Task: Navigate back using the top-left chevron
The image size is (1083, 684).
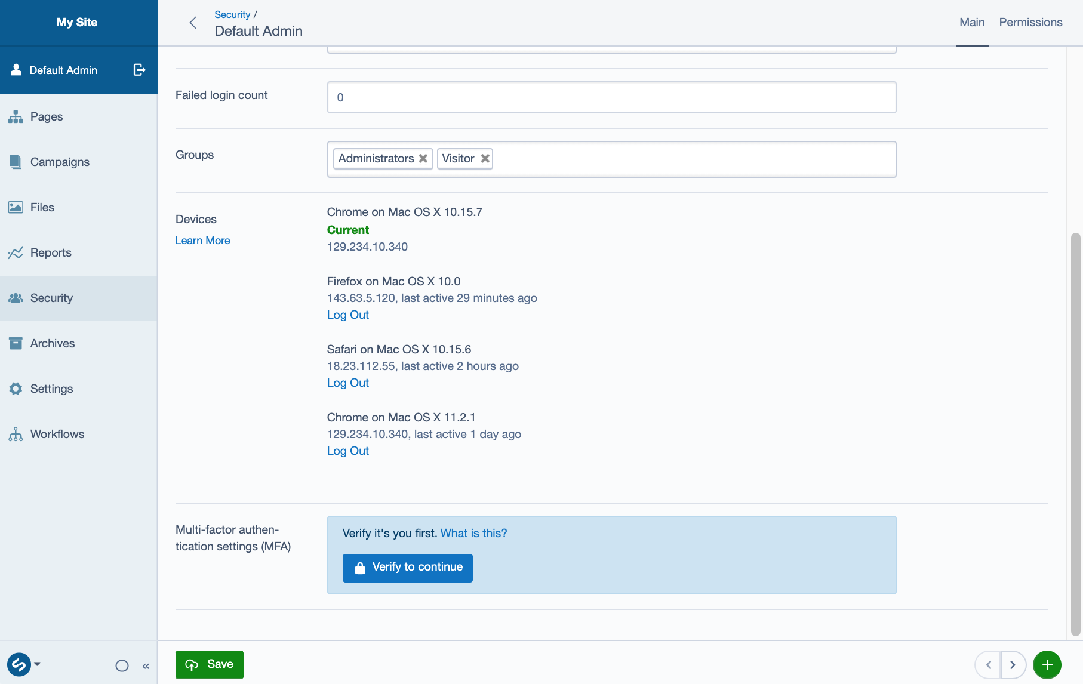Action: coord(193,22)
